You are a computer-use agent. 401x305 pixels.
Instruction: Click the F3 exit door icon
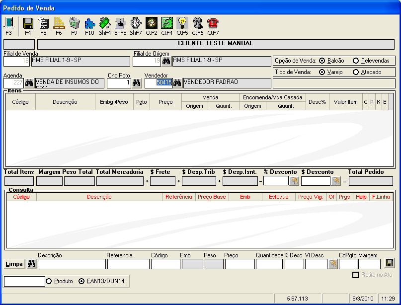coord(9,23)
